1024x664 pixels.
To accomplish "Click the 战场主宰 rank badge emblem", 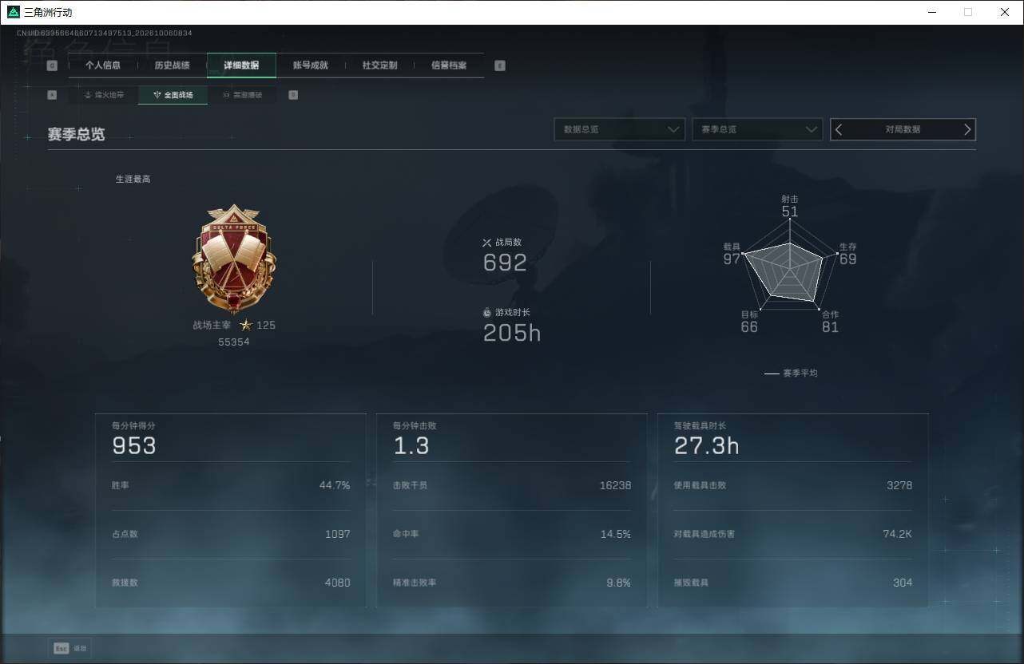I will [x=234, y=258].
